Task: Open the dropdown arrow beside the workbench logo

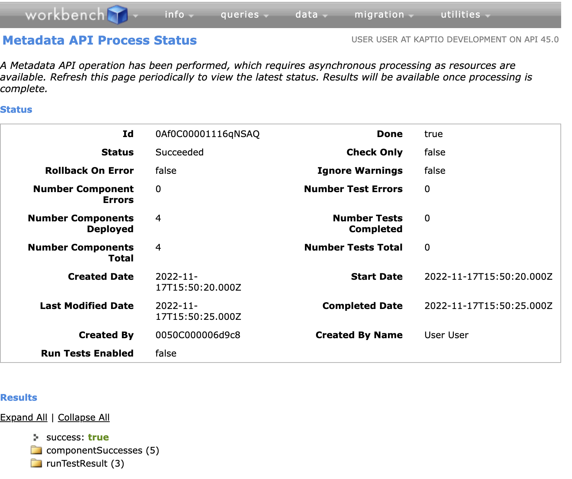Action: click(x=135, y=16)
